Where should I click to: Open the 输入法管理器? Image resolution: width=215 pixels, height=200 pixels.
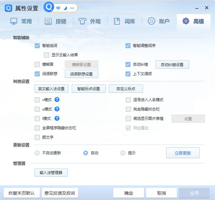coord(51,173)
